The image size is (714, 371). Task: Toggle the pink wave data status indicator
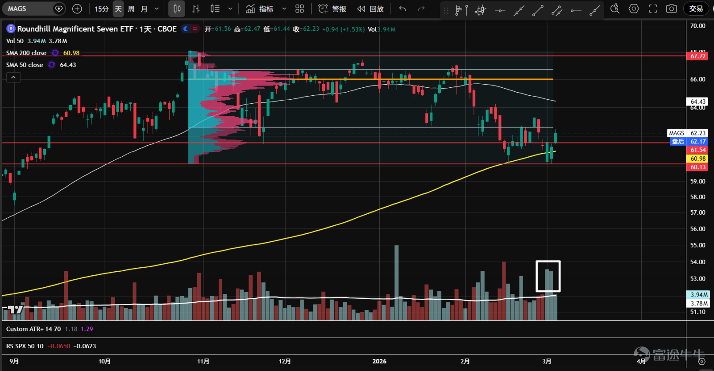click(x=195, y=29)
